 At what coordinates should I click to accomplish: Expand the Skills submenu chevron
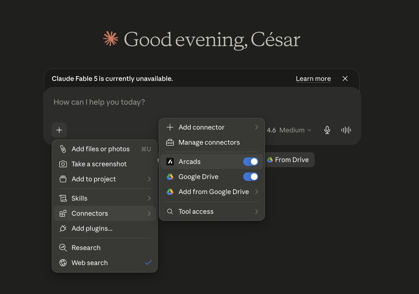tap(149, 198)
